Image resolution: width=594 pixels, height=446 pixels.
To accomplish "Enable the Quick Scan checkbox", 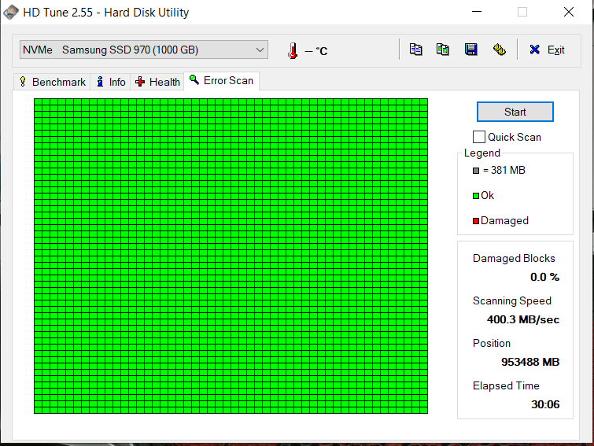I will click(x=479, y=137).
